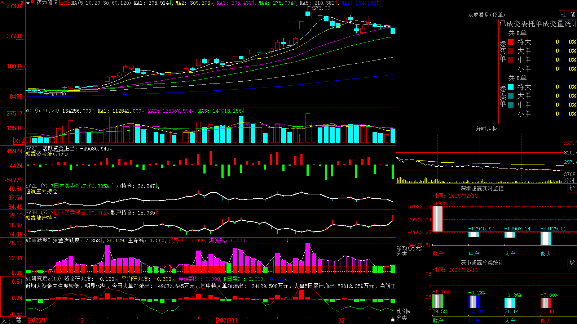Switch to 笔 (tick) view button
The width and height of the screenshot is (577, 324).
pyautogui.click(x=572, y=15)
